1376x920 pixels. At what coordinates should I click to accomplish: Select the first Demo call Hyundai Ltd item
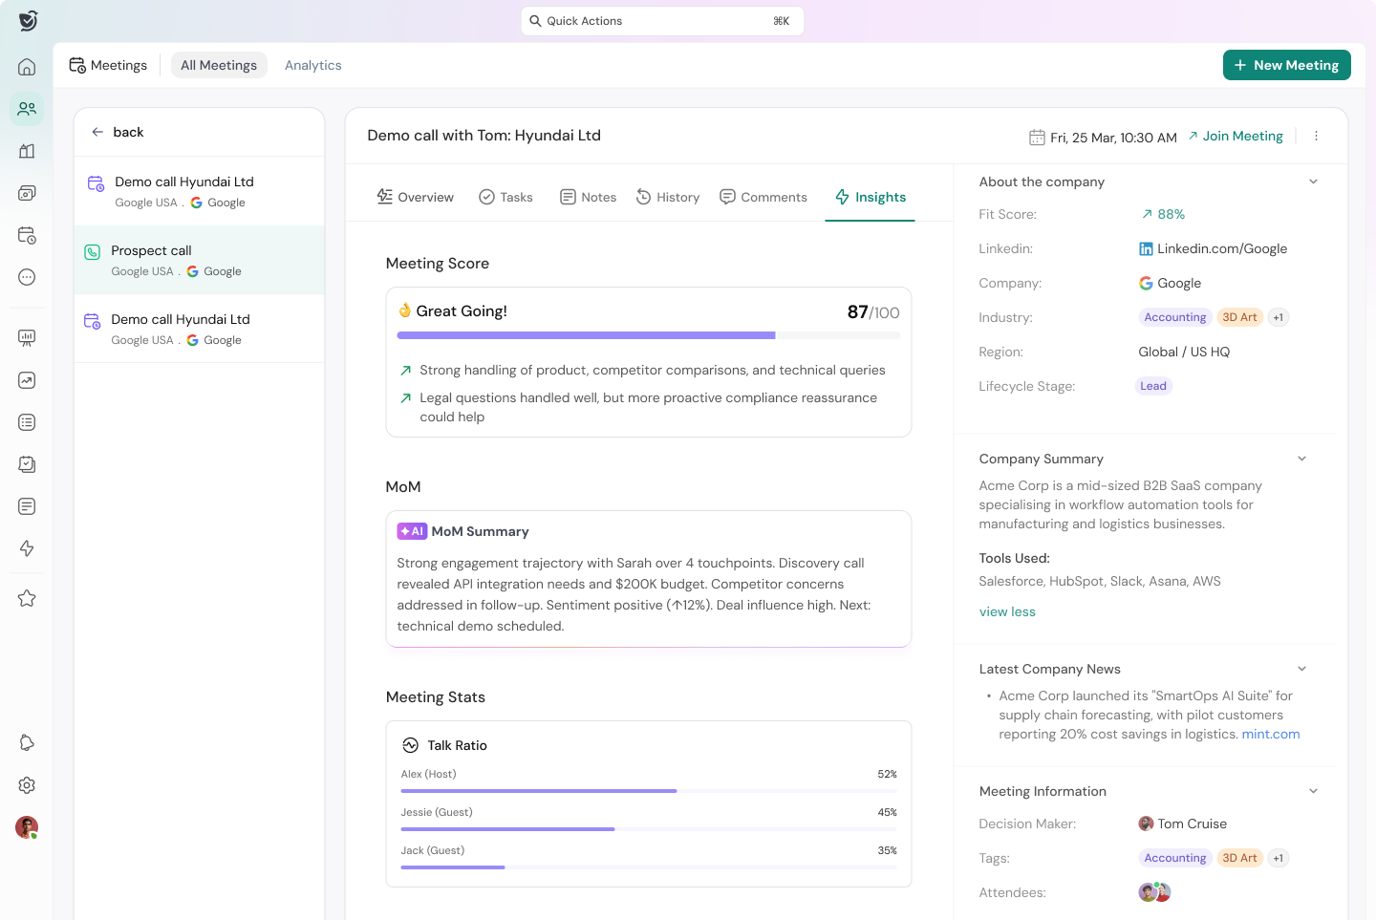(200, 191)
